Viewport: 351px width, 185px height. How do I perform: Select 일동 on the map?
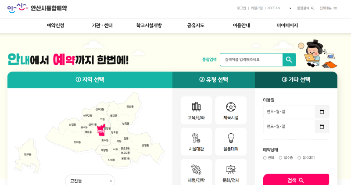coord(126,139)
